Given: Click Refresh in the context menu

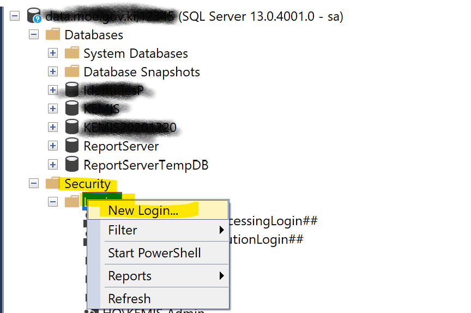Looking at the screenshot, I should 129,299.
